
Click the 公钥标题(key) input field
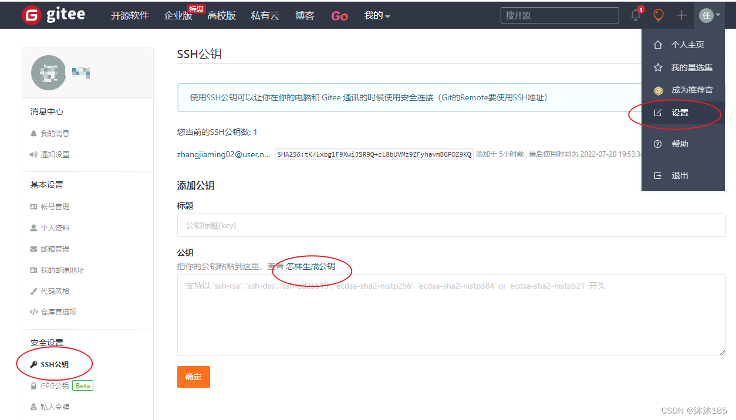(x=451, y=225)
